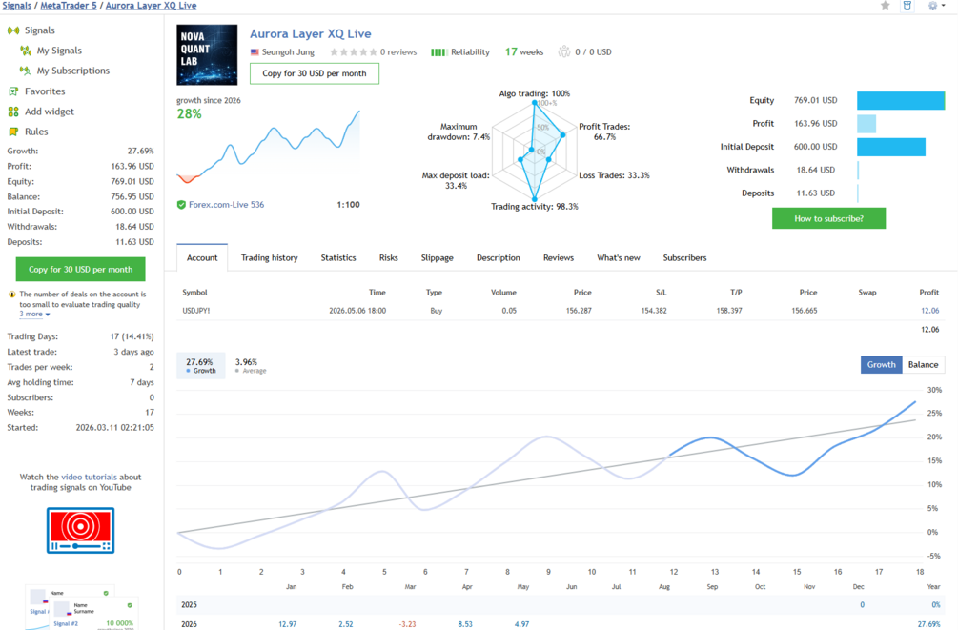Screen dimensions: 958x630
Task: Click the Symbol column header
Action: [194, 293]
